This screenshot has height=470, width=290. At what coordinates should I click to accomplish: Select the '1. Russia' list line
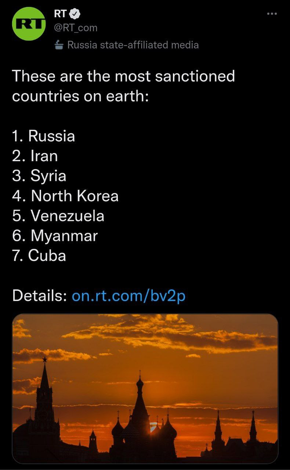click(x=44, y=136)
